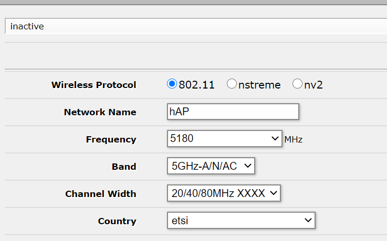Click the Frequency label text
This screenshot has width=387, height=241.
pos(111,139)
